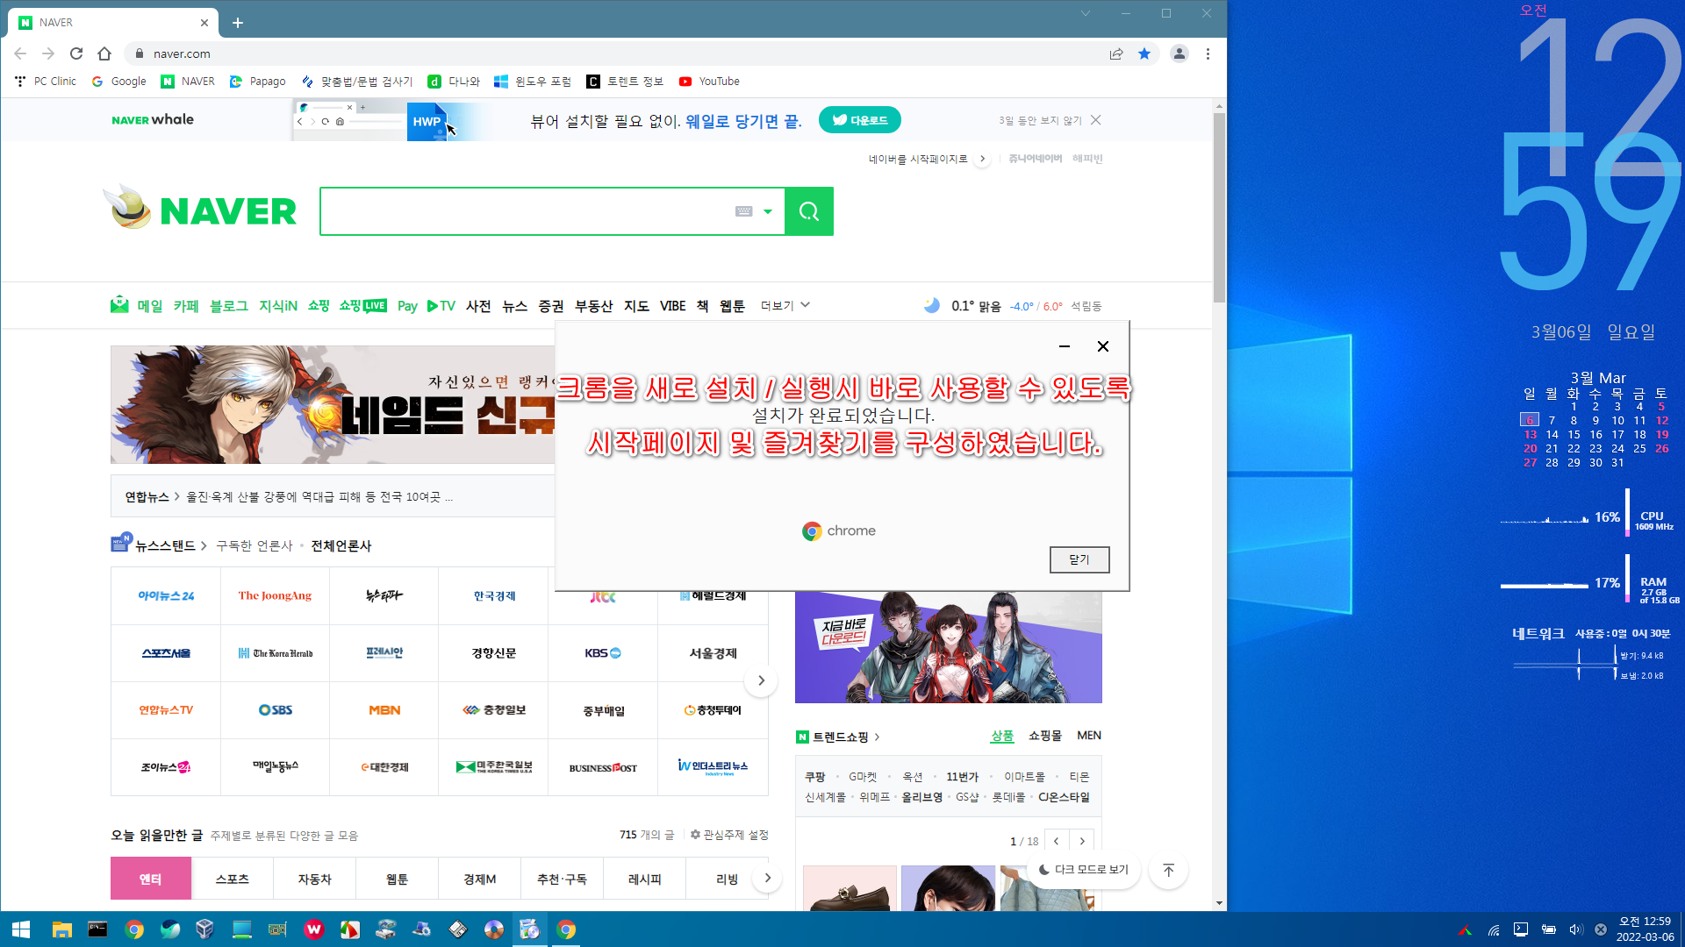
Task: Open Papago bookmark
Action: pyautogui.click(x=258, y=82)
